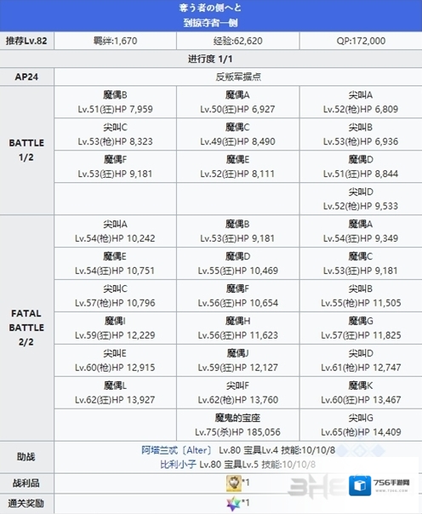
Task: Select enemy text Lv.60(狂)HP 13,467
Action: [x=361, y=400]
